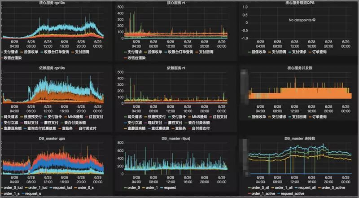Image resolution: width=359 pixels, height=198 pixels.
Task: Click 白付美支付 in 依赖服务 rt legend
Action: point(201,128)
